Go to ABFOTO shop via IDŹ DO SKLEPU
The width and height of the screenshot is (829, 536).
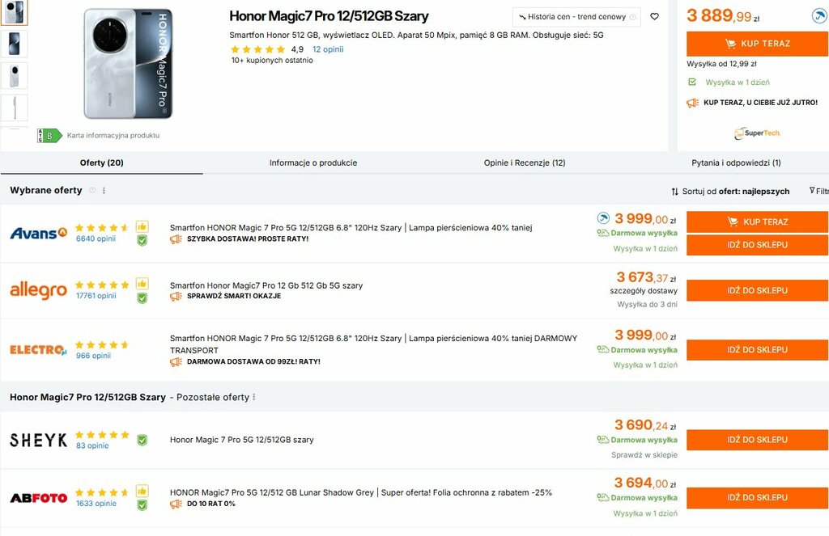tap(757, 498)
